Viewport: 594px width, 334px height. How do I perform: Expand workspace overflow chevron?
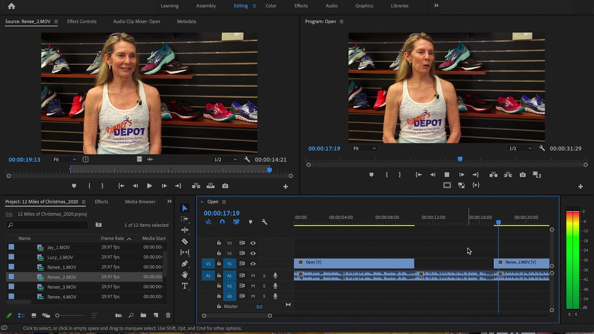(436, 6)
